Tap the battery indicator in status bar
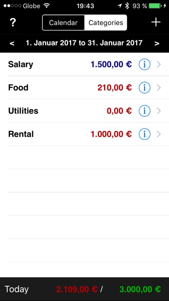 coord(155,6)
